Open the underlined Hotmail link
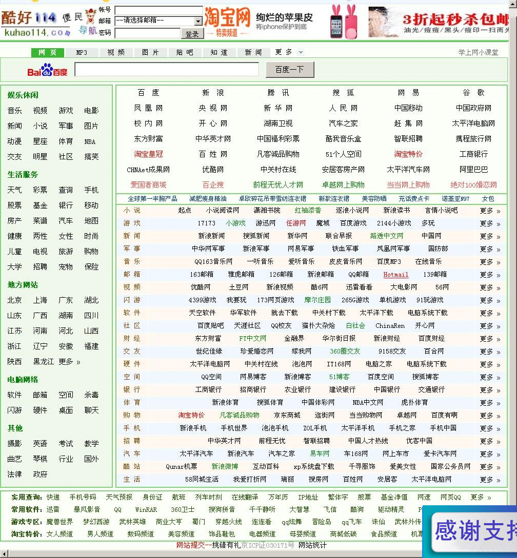517x558 pixels. pyautogui.click(x=396, y=275)
